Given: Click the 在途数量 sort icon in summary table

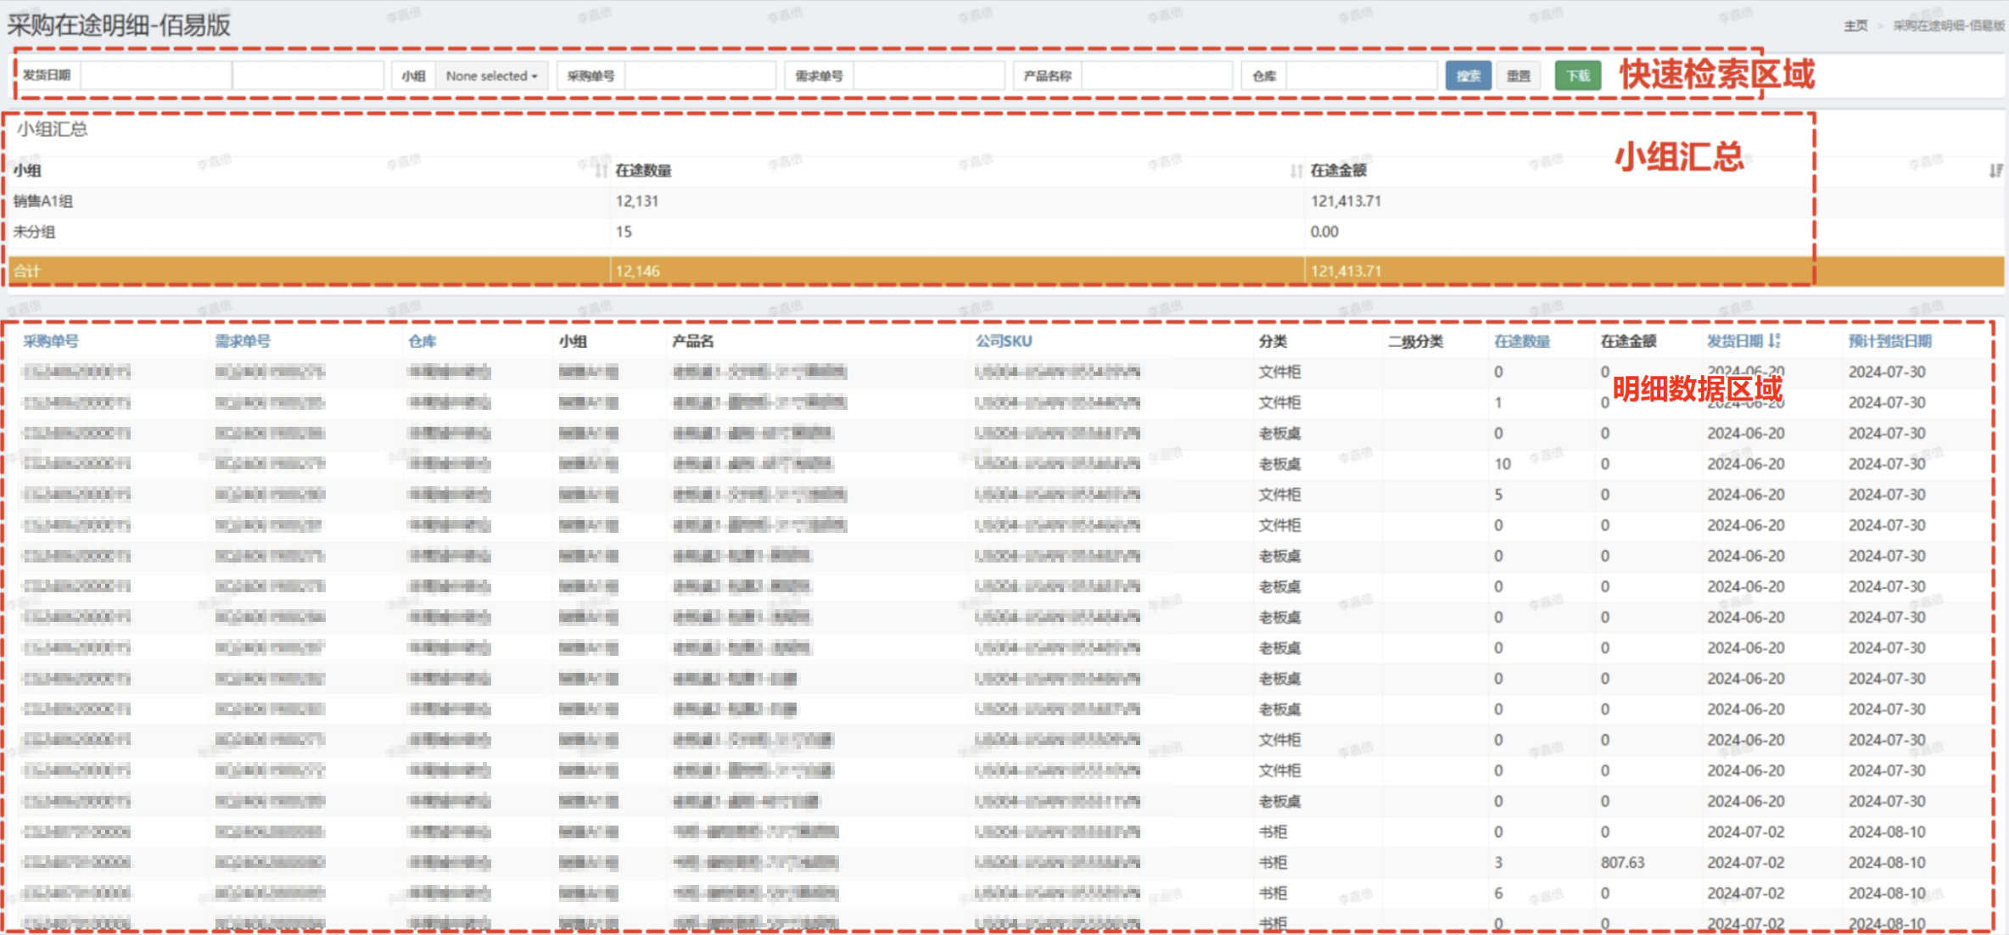Looking at the screenshot, I should click(1295, 171).
